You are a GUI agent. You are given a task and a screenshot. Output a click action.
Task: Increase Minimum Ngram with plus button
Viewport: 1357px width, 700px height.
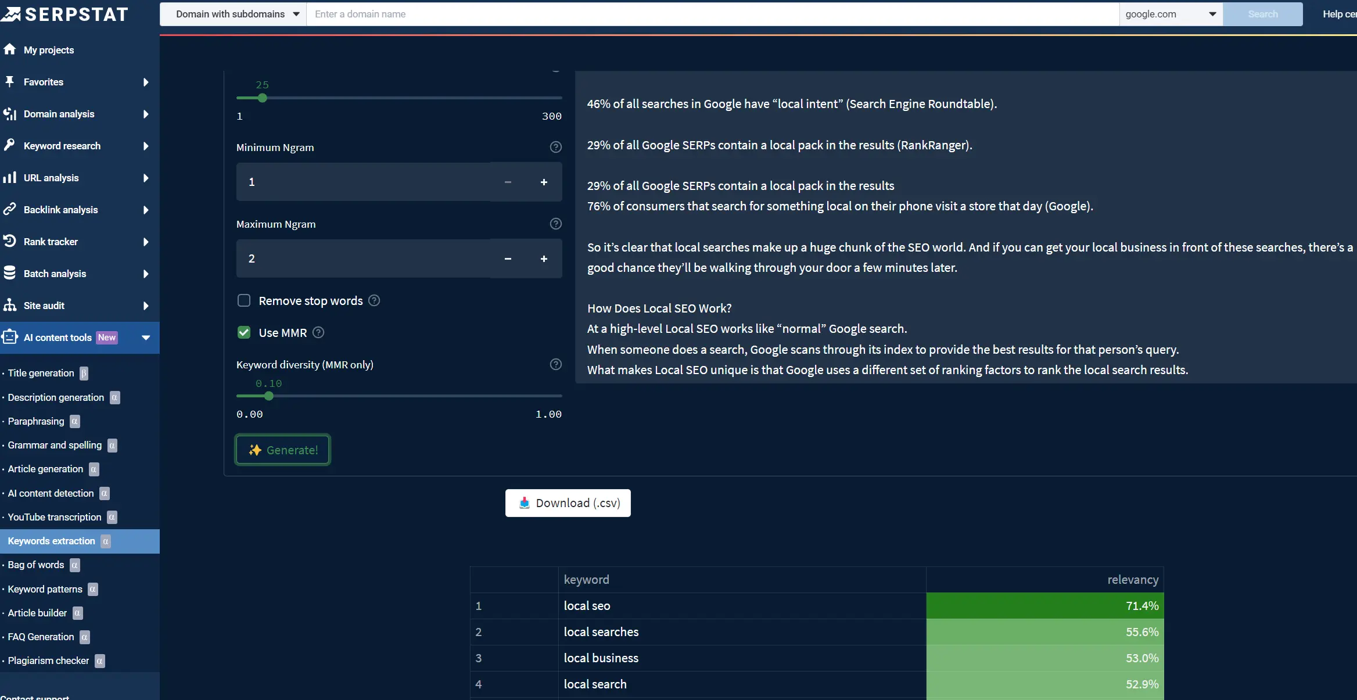click(x=544, y=182)
